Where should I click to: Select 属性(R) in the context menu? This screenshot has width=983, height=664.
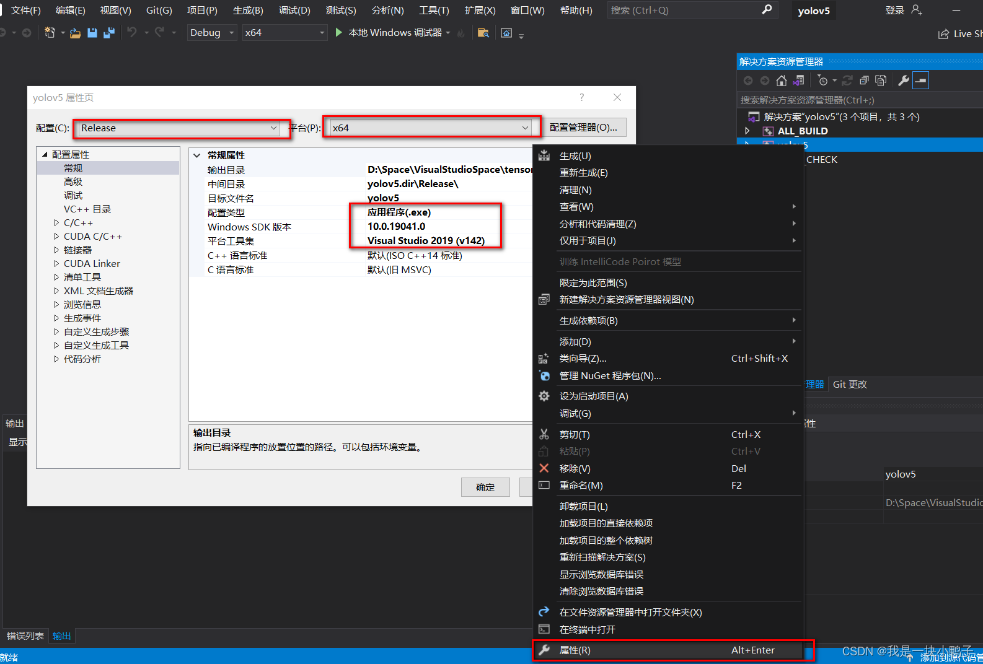click(668, 650)
